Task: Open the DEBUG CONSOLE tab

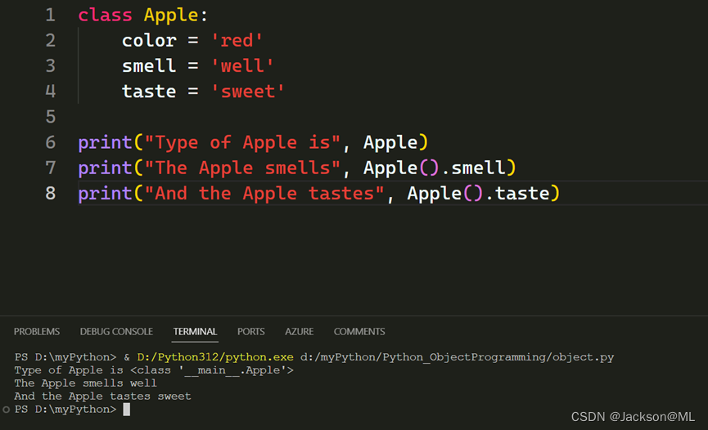Action: (116, 332)
